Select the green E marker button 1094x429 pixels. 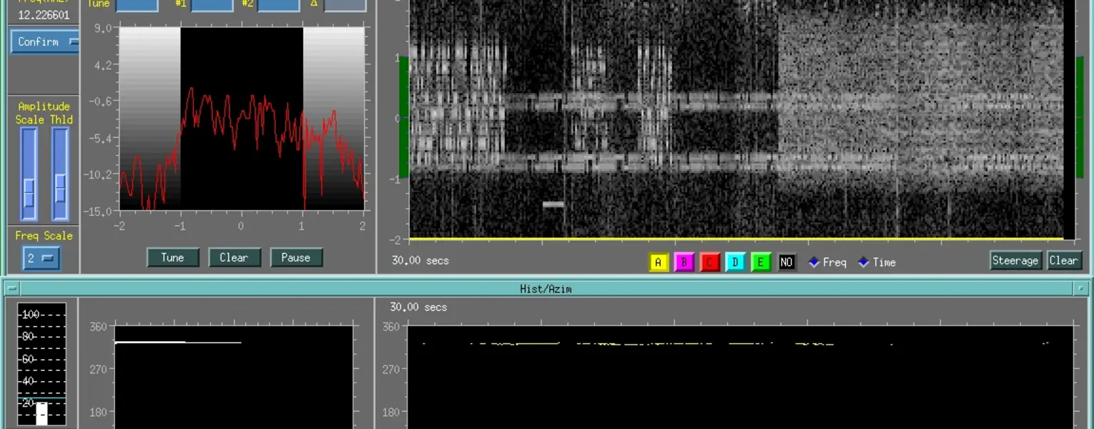761,262
